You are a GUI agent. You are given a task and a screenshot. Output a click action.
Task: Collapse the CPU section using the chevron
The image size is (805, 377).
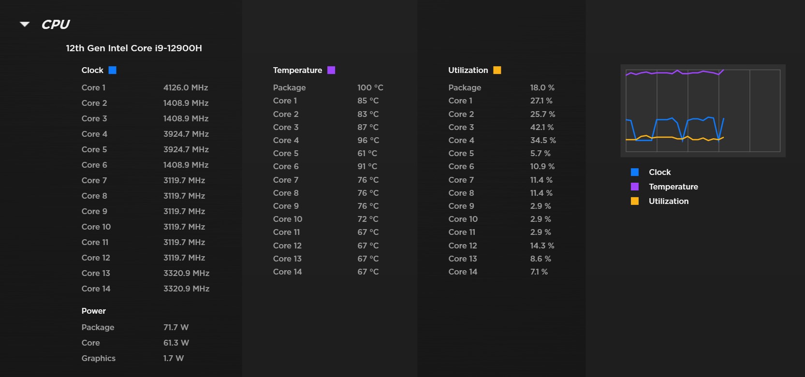click(24, 24)
